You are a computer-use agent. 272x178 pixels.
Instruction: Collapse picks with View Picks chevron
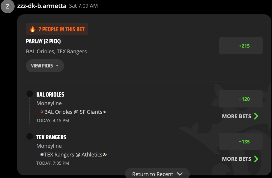point(57,66)
